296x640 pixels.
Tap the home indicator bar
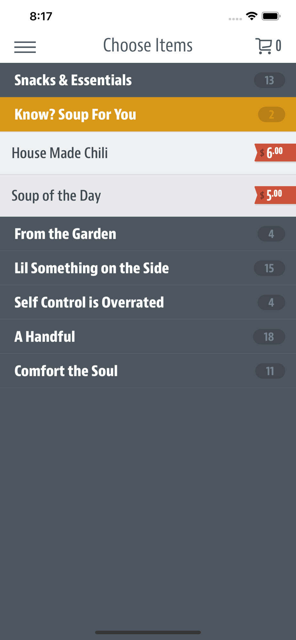point(148,632)
